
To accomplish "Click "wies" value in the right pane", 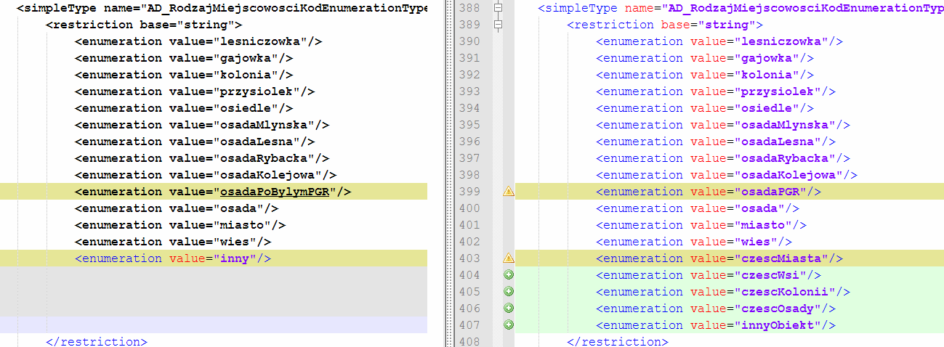I will (755, 242).
